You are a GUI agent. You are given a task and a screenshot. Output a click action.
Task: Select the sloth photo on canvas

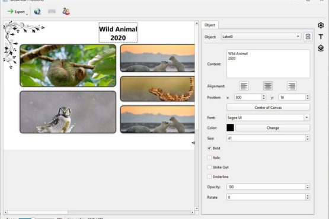[x=68, y=65]
